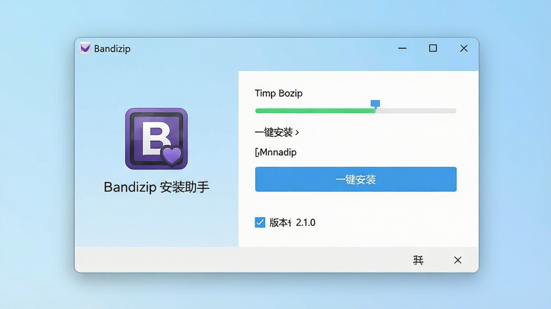551x309 pixels.
Task: Click the Bandizip title bar icon
Action: click(x=86, y=48)
